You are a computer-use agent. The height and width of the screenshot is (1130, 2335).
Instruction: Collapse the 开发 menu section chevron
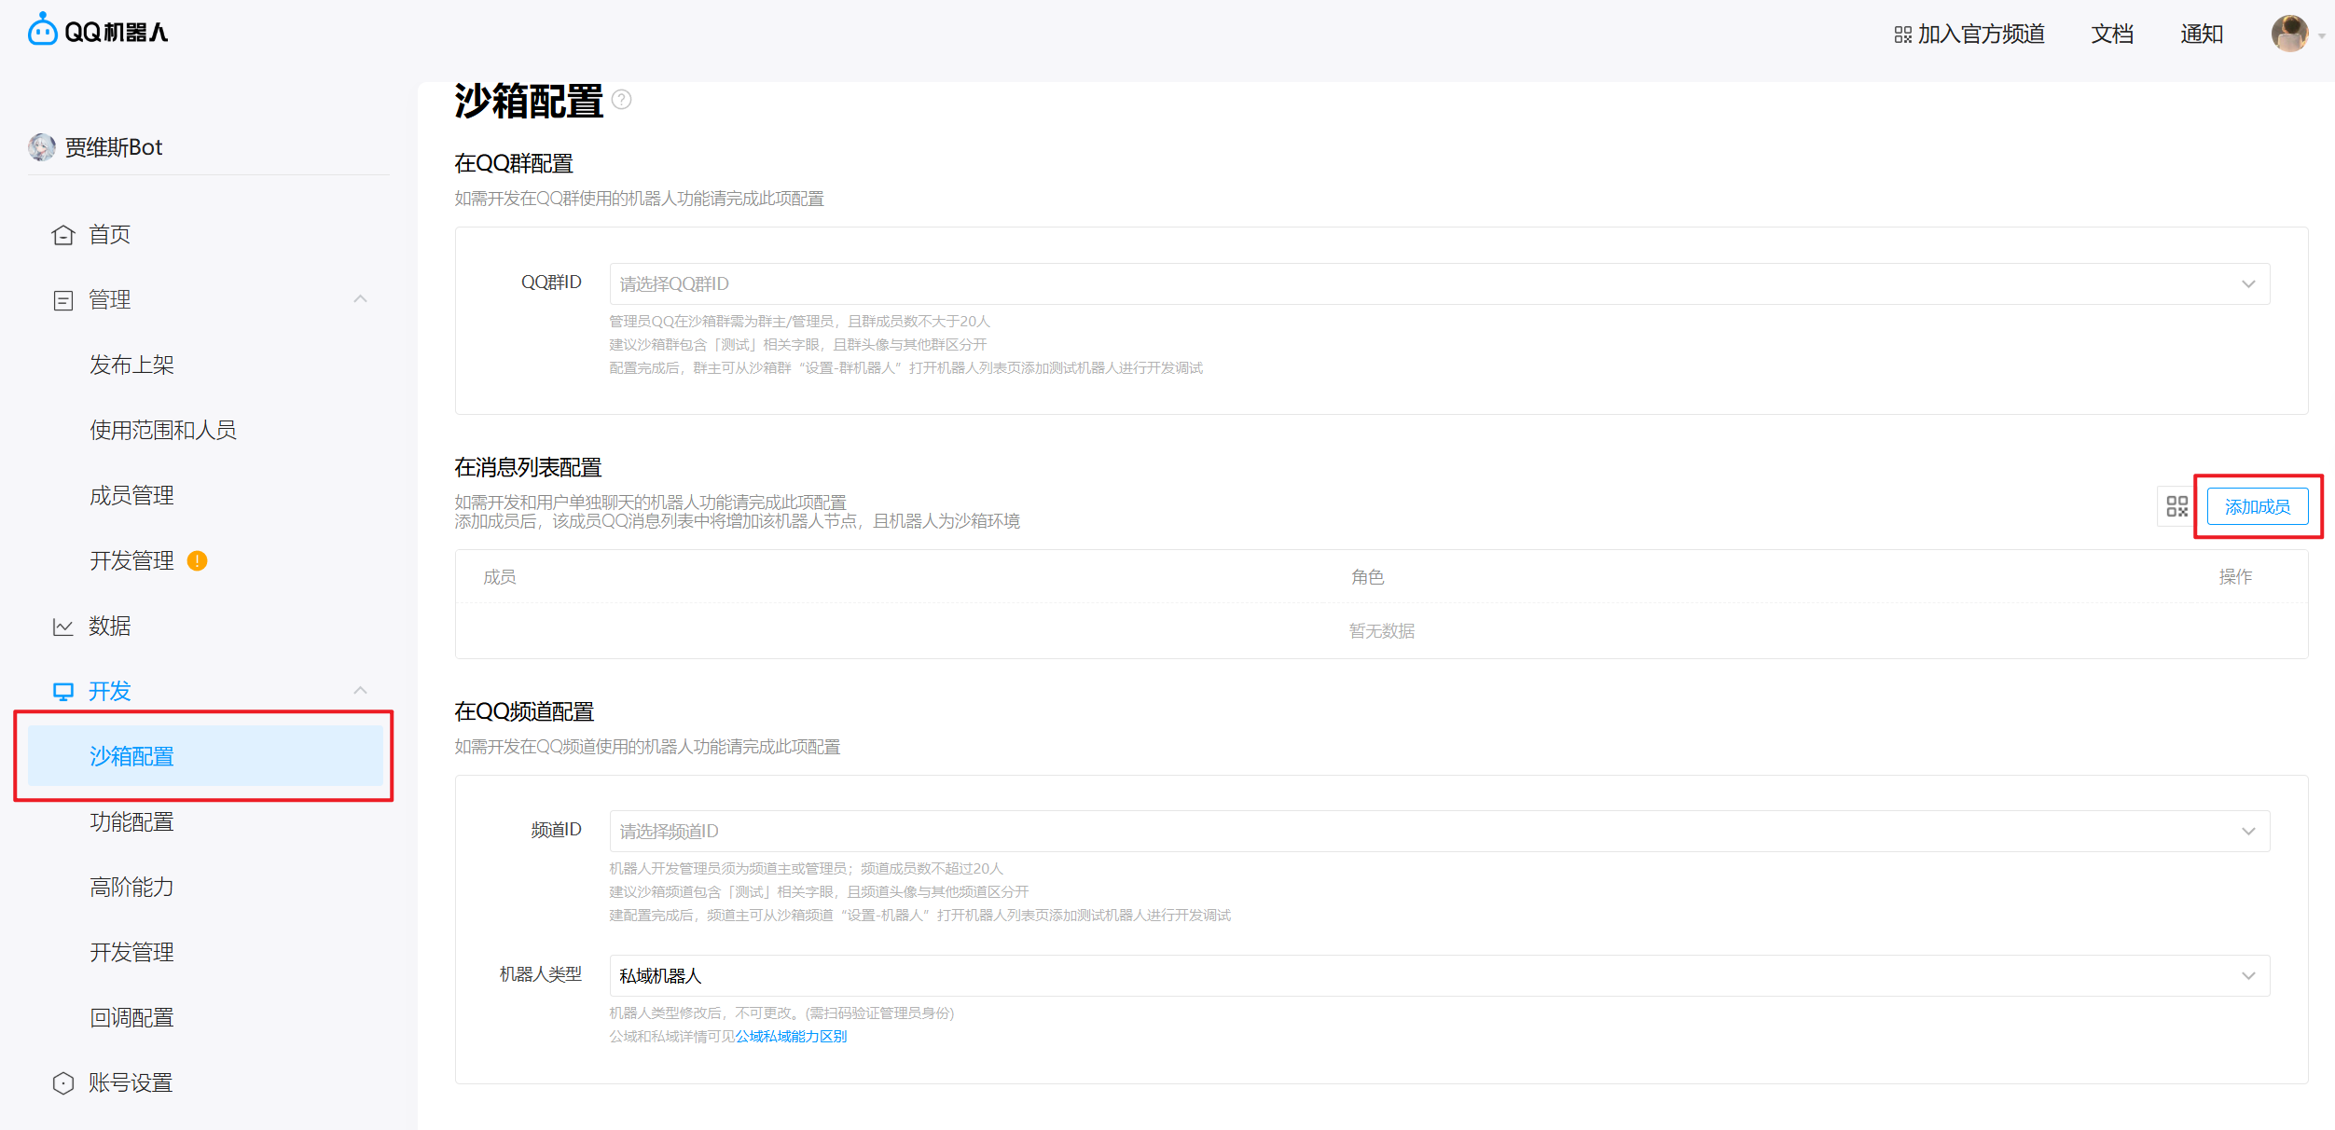(x=361, y=691)
